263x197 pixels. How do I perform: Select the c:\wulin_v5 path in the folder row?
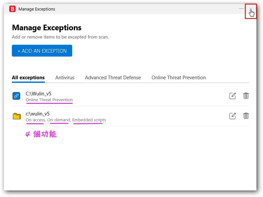click(38, 114)
